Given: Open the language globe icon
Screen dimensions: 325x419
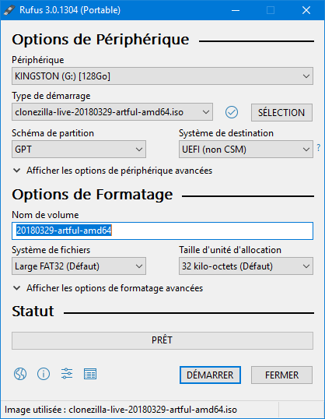Looking at the screenshot, I should point(20,374).
